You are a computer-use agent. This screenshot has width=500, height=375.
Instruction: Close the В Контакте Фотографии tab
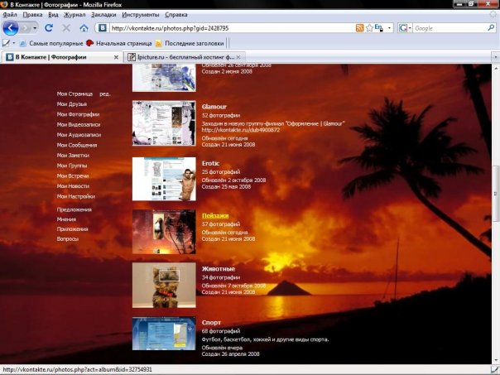[x=116, y=57]
